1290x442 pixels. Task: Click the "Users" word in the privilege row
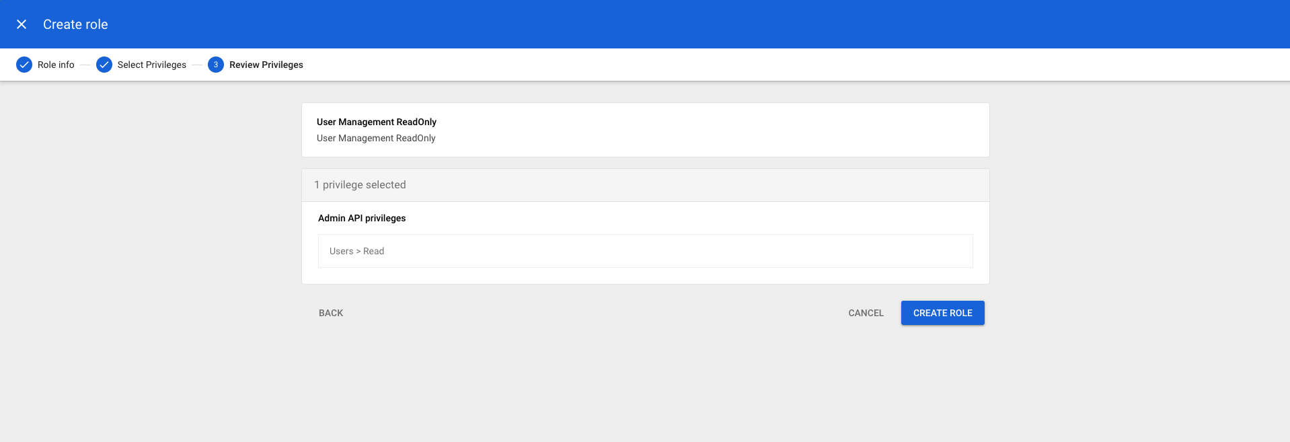coord(341,251)
